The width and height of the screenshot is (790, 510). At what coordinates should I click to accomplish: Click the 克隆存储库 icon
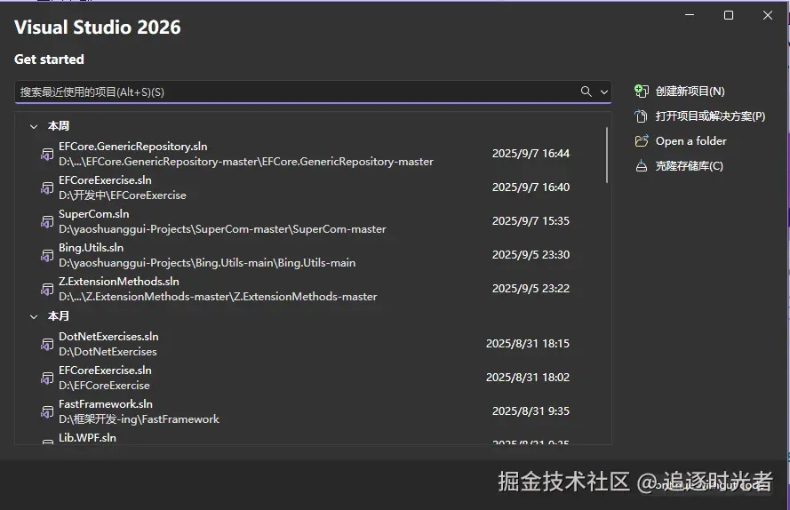(642, 166)
